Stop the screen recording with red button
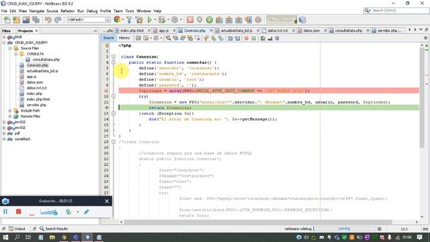Image resolution: width=430 pixels, height=242 pixels. tap(18, 212)
